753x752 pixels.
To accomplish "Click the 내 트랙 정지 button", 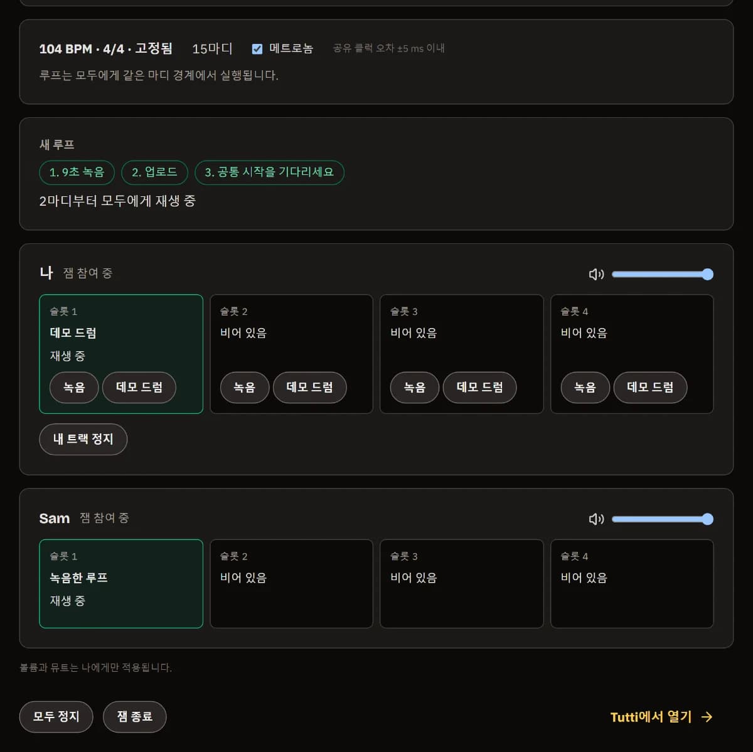I will tap(83, 439).
